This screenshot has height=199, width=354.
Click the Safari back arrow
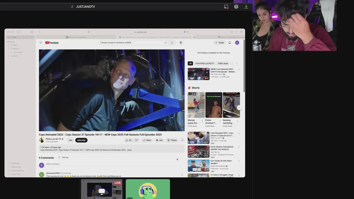point(39,32)
